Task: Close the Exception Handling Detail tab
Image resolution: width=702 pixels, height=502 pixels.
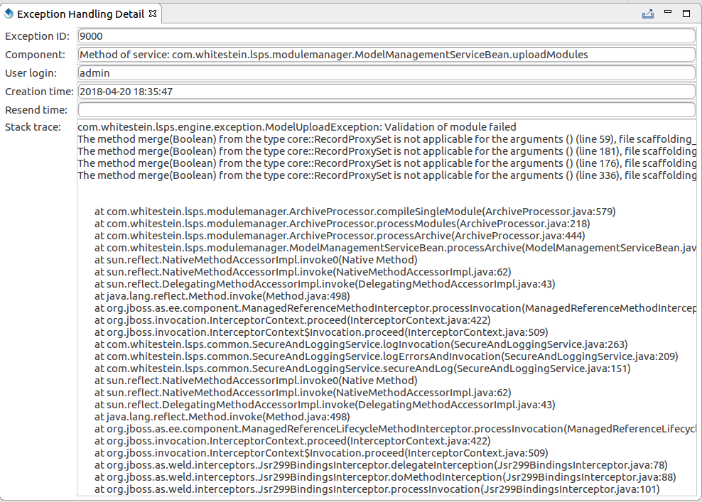Action: (x=153, y=13)
